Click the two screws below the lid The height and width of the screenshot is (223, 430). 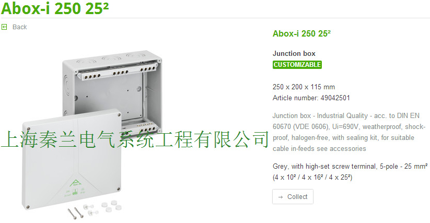[x=75, y=213]
